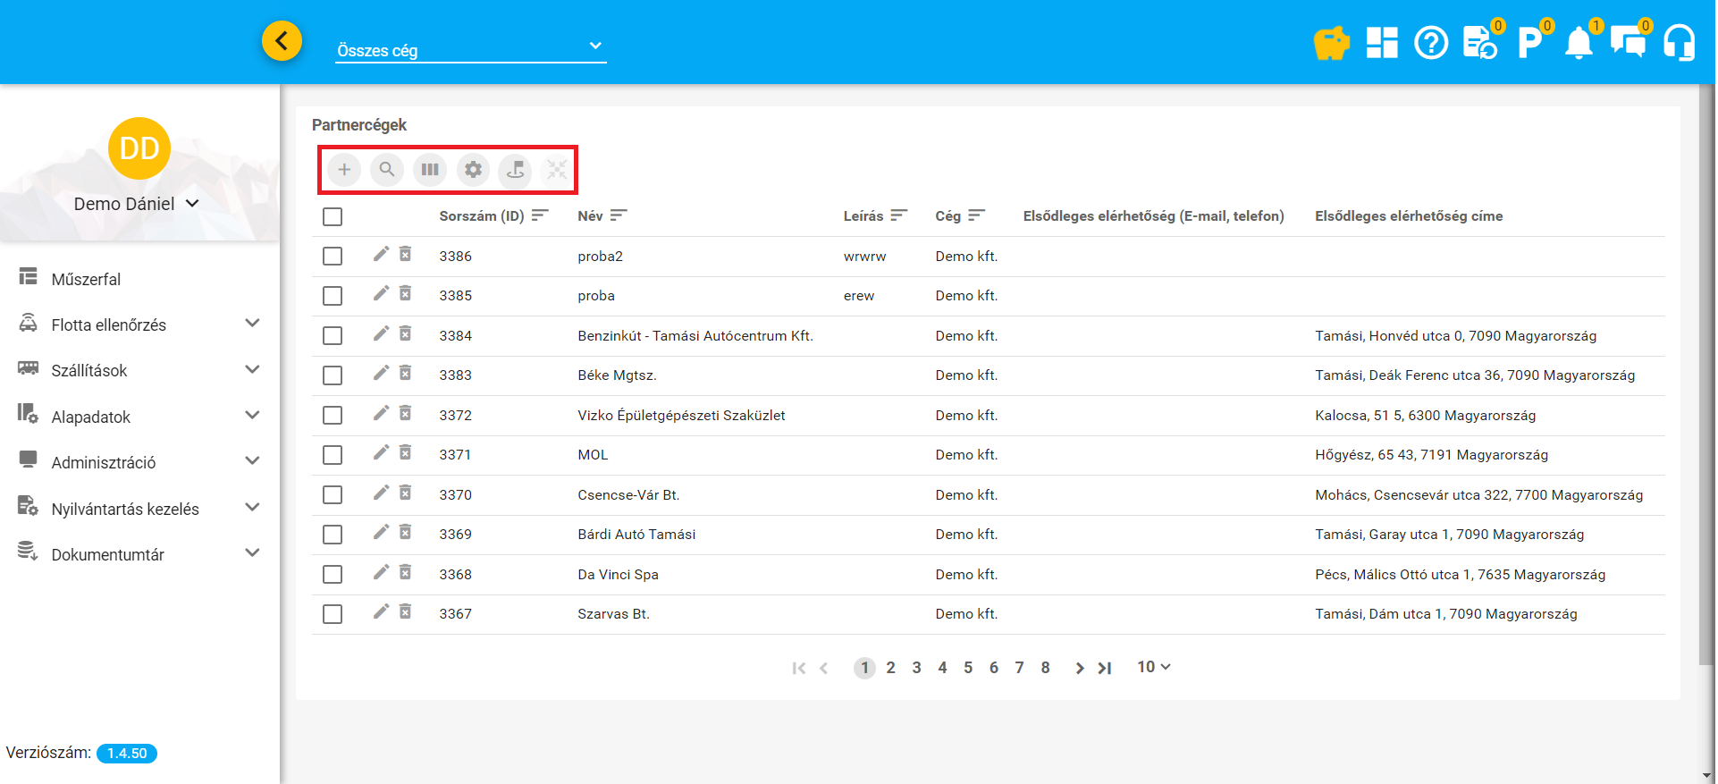
Task: Open the column chooser icon
Action: click(x=430, y=169)
